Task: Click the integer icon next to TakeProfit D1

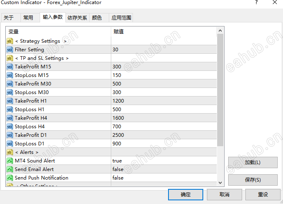Action: coord(10,135)
